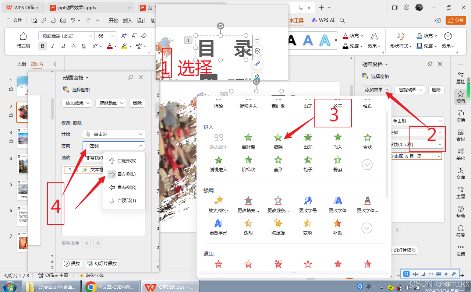Open the 切换 transitions sidebar panel
Viewport: 471px width, 292px height.
tap(461, 116)
